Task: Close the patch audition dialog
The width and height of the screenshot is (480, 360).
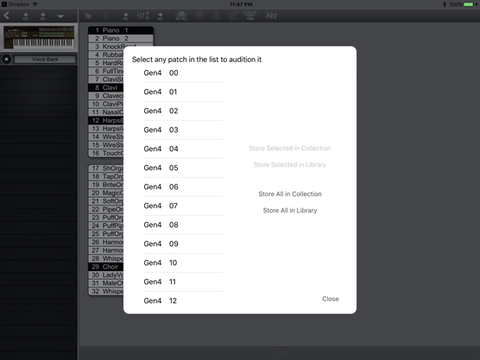Action: coord(331,299)
